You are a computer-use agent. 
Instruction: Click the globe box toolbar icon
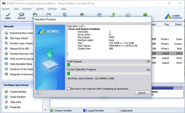[x=82, y=15]
